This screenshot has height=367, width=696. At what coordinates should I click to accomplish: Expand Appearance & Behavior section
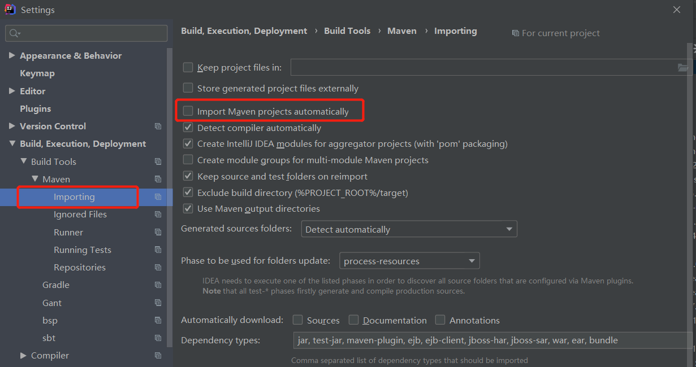tap(12, 55)
